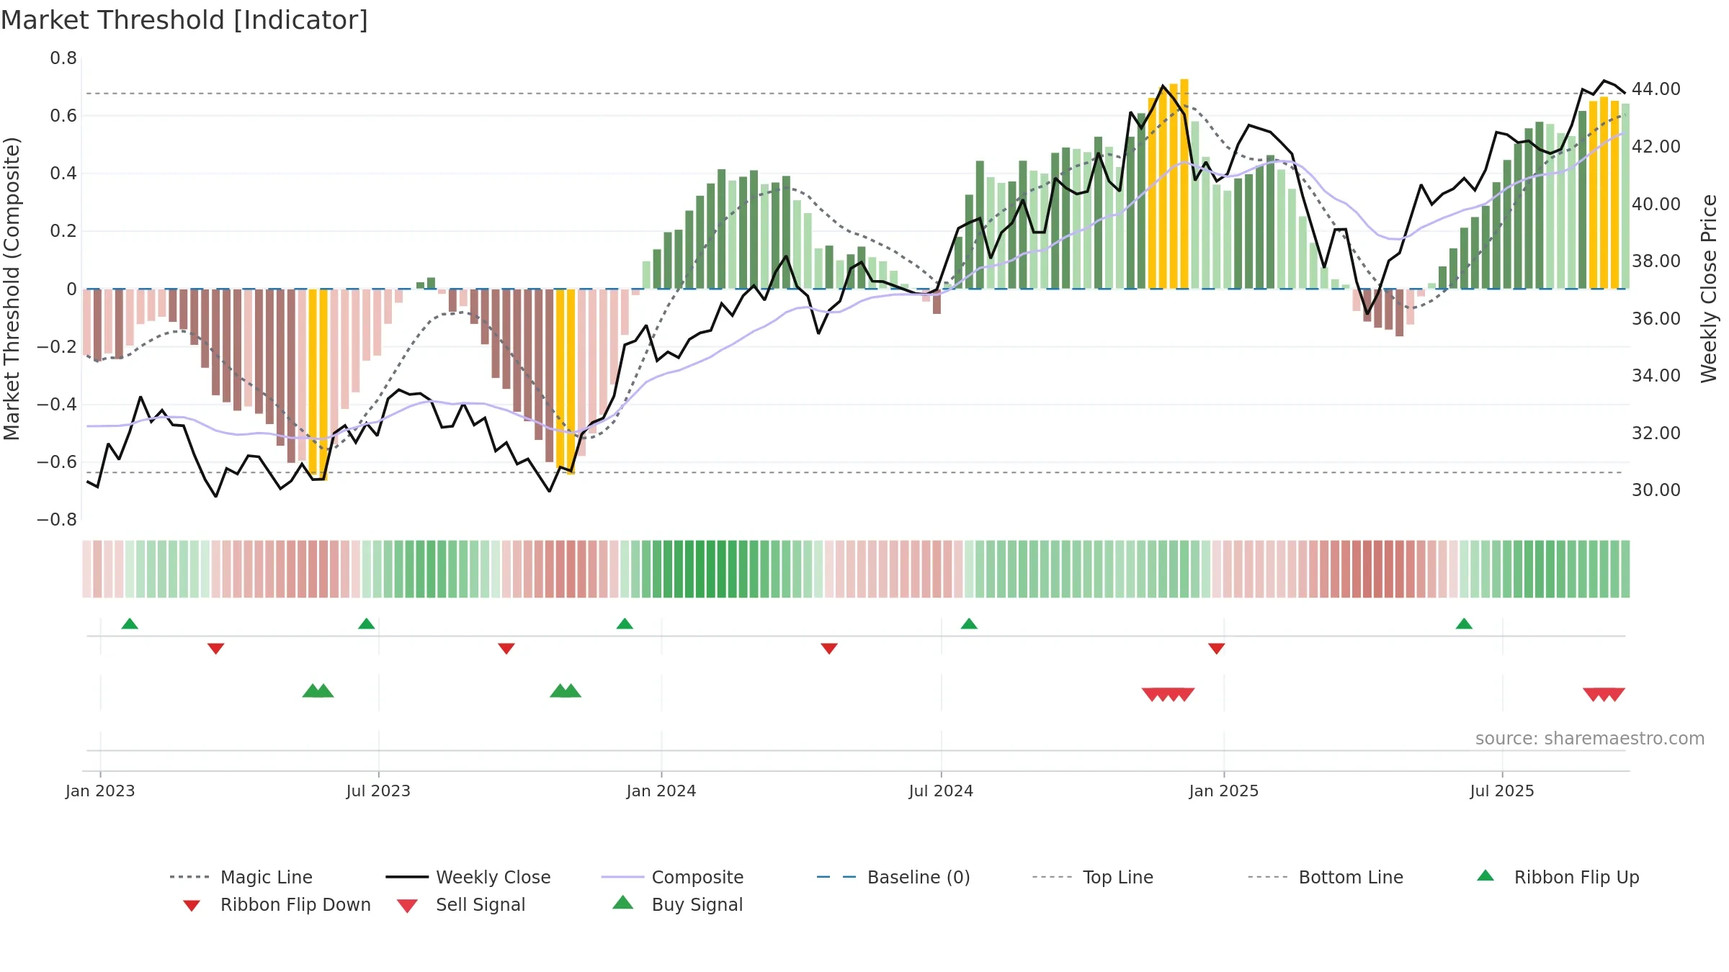Toggle the Ribbon Flip Up legend entry
The width and height of the screenshot is (1729, 972).
[1558, 877]
